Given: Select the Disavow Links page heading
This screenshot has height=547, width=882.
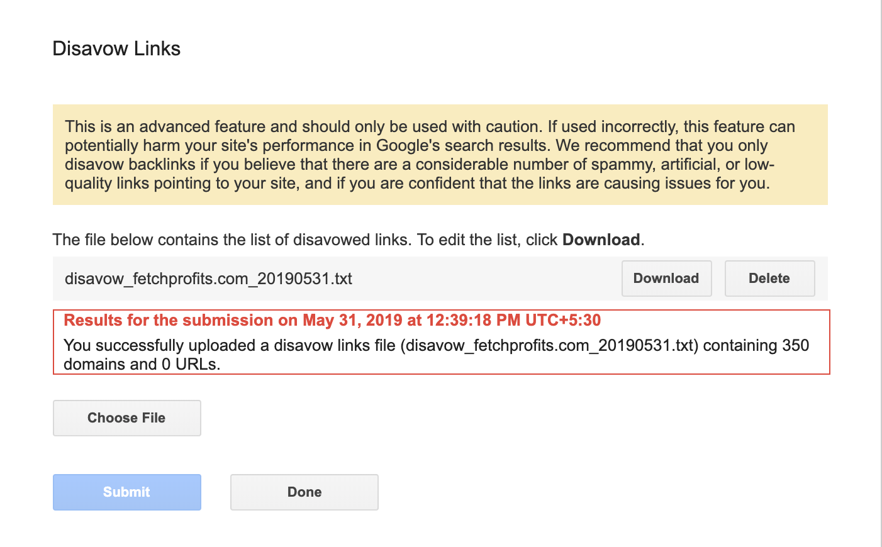Looking at the screenshot, I should (116, 48).
